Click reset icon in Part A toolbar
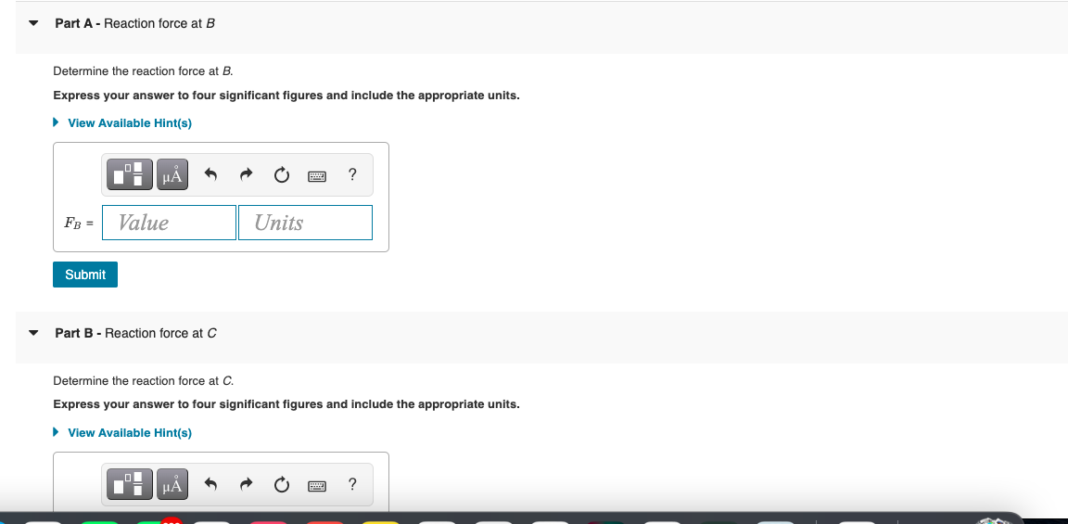The width and height of the screenshot is (1068, 524). click(x=281, y=175)
